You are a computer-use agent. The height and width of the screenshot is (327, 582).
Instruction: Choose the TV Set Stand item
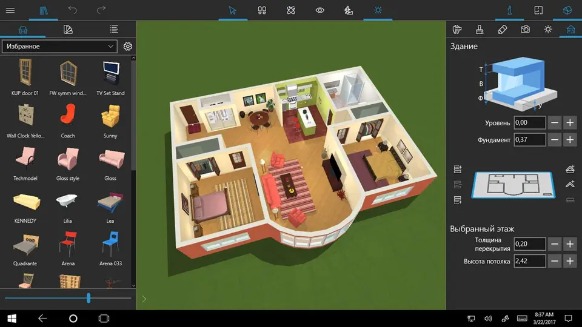[110, 78]
